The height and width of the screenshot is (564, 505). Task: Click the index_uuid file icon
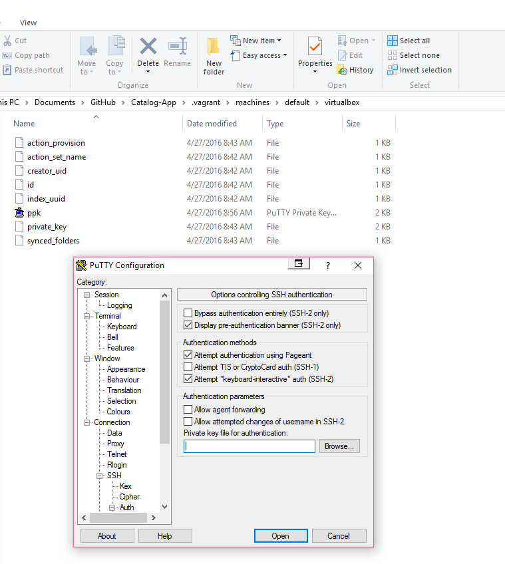tap(19, 199)
